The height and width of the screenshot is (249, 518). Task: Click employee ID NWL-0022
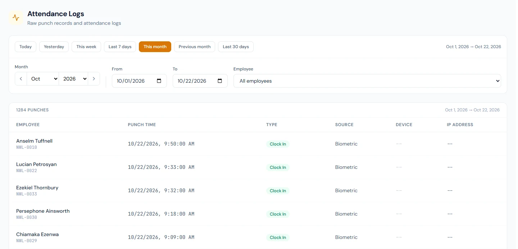coord(27,171)
